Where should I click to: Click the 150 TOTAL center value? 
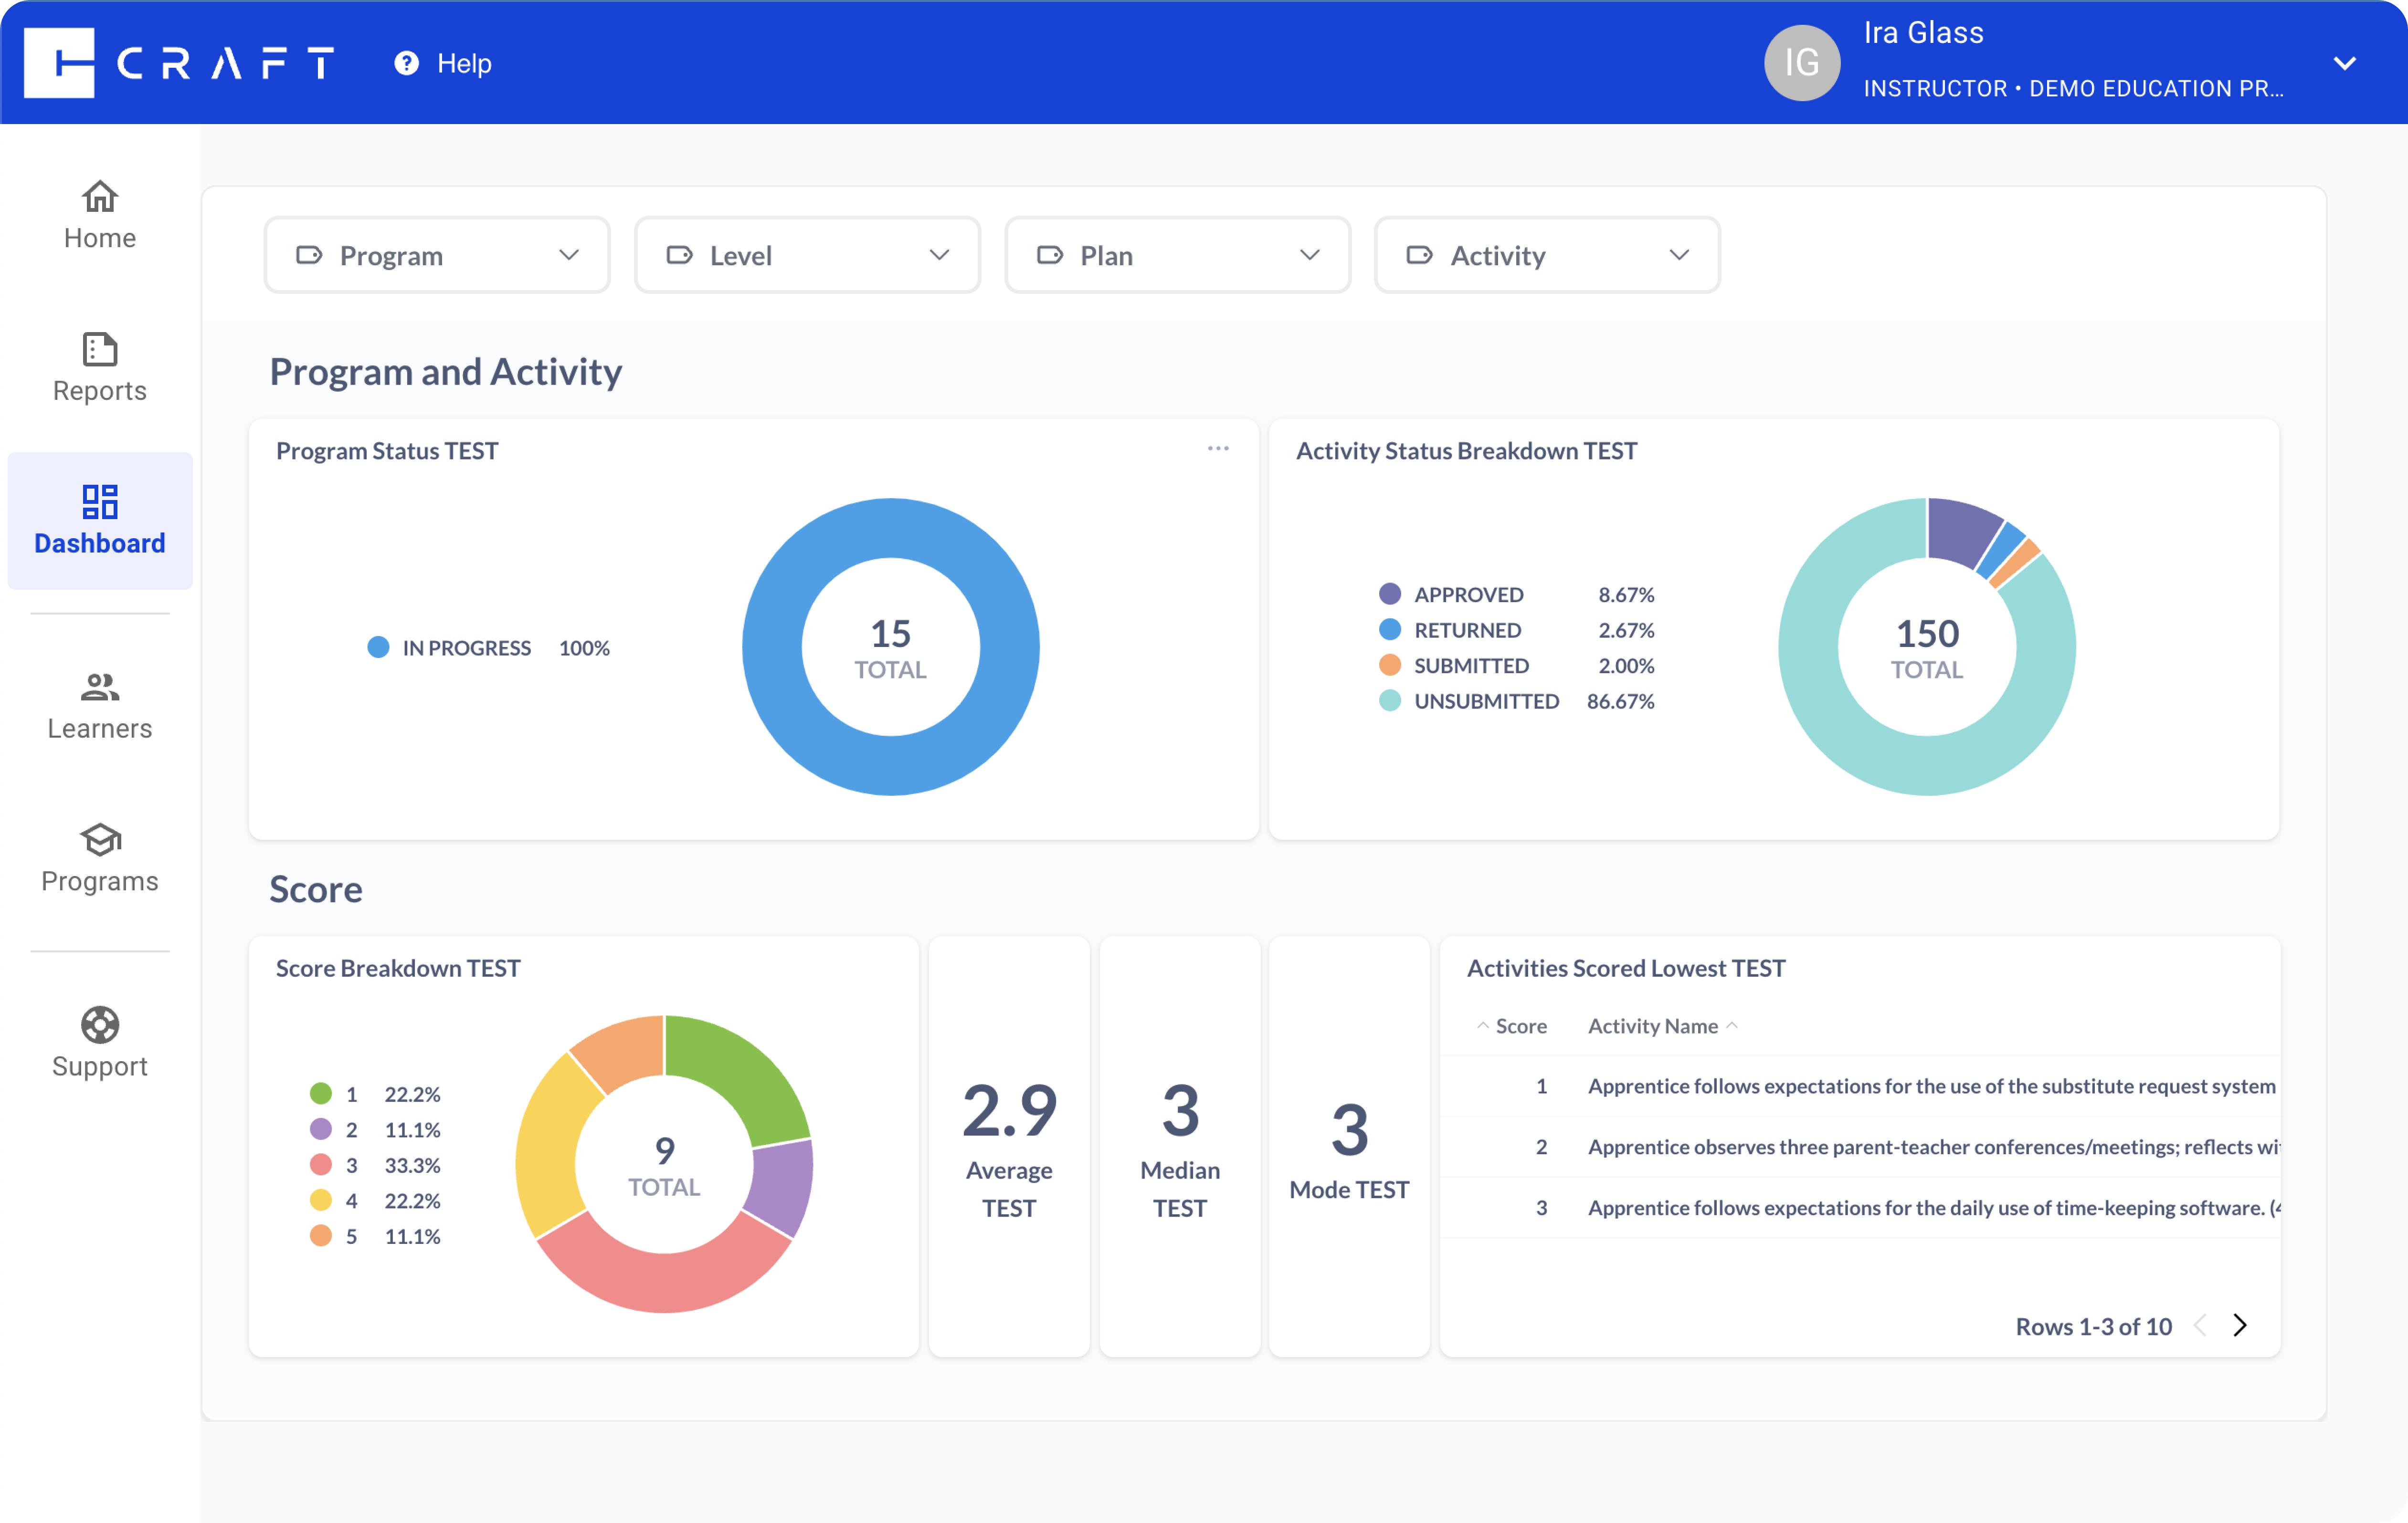(1927, 647)
